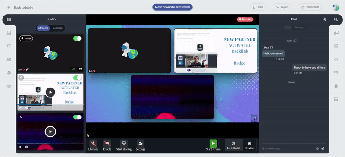This screenshot has width=345, height=157.
Task: Toggle the New Partner video stream switch
Action: click(77, 78)
